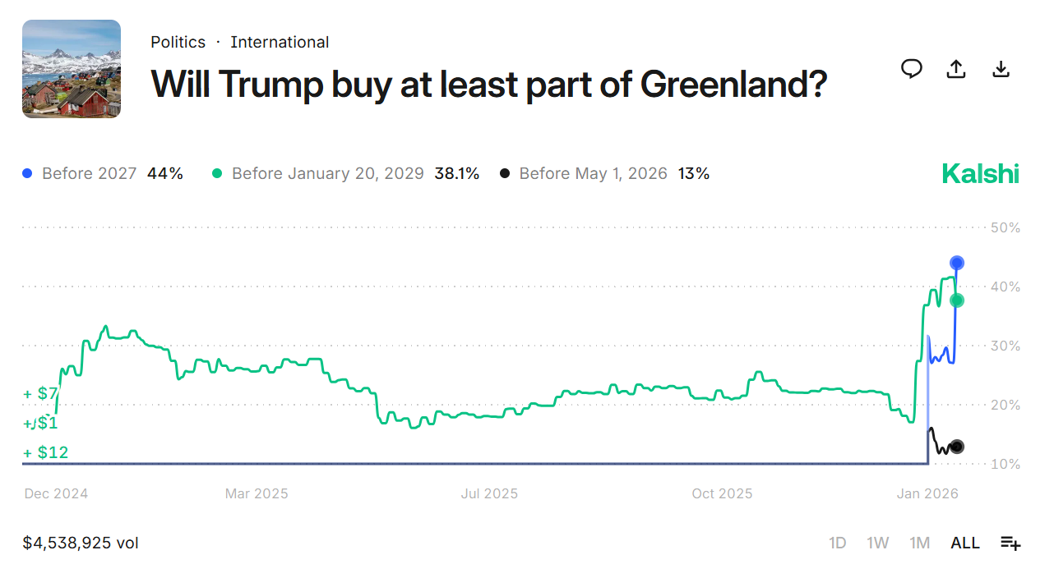Click the blue endpoint marker on the chart

[956, 263]
